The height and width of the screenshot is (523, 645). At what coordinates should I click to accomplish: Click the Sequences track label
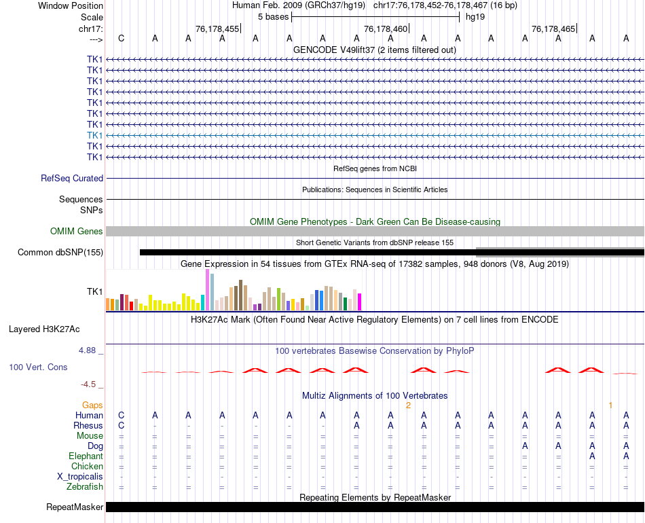pos(81,199)
